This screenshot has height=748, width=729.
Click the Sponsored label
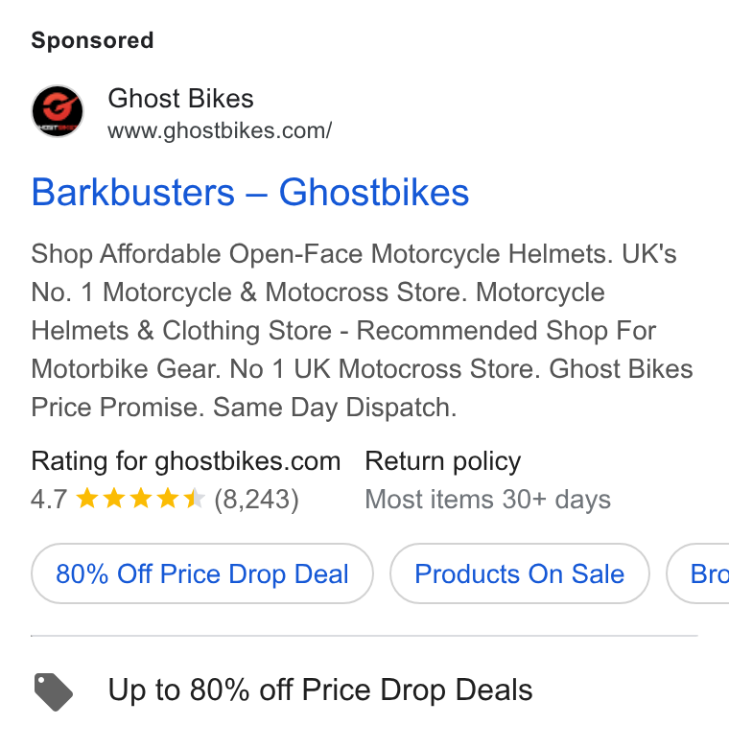click(x=92, y=40)
